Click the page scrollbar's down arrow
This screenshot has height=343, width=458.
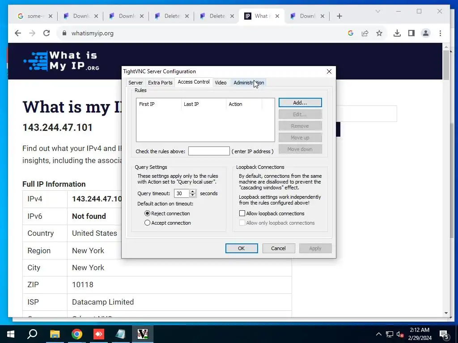click(446, 313)
